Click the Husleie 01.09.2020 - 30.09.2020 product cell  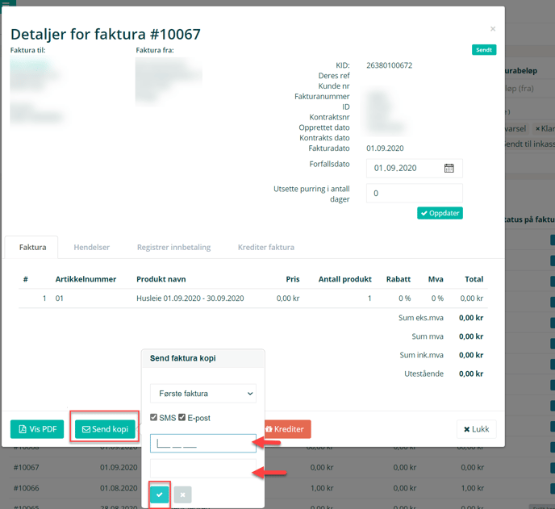pyautogui.click(x=190, y=298)
